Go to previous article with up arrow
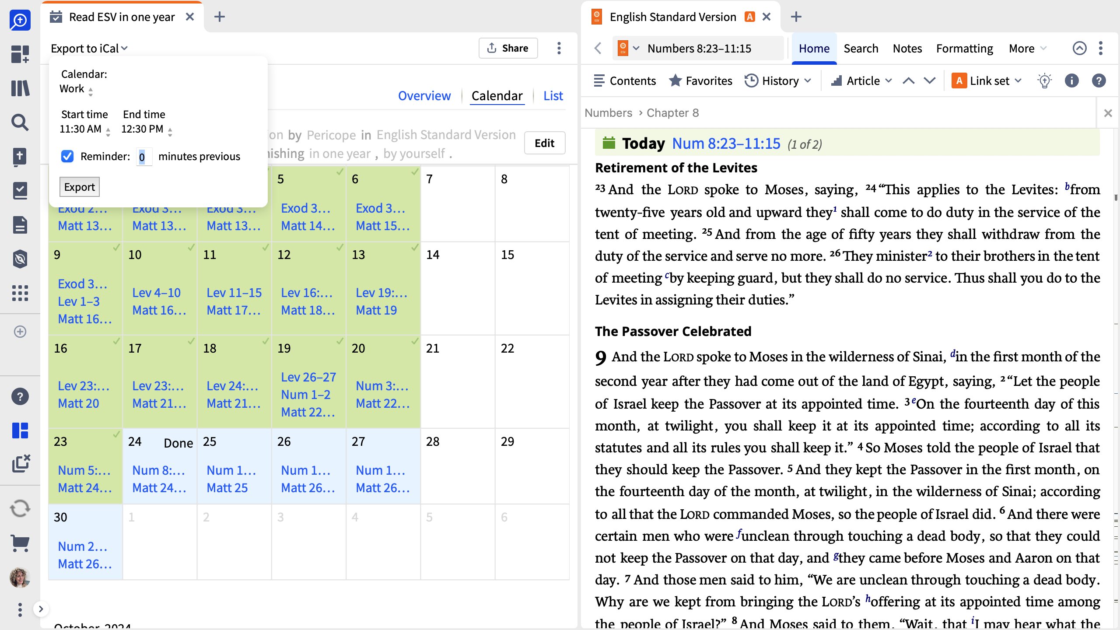1120x630 pixels. click(x=909, y=81)
